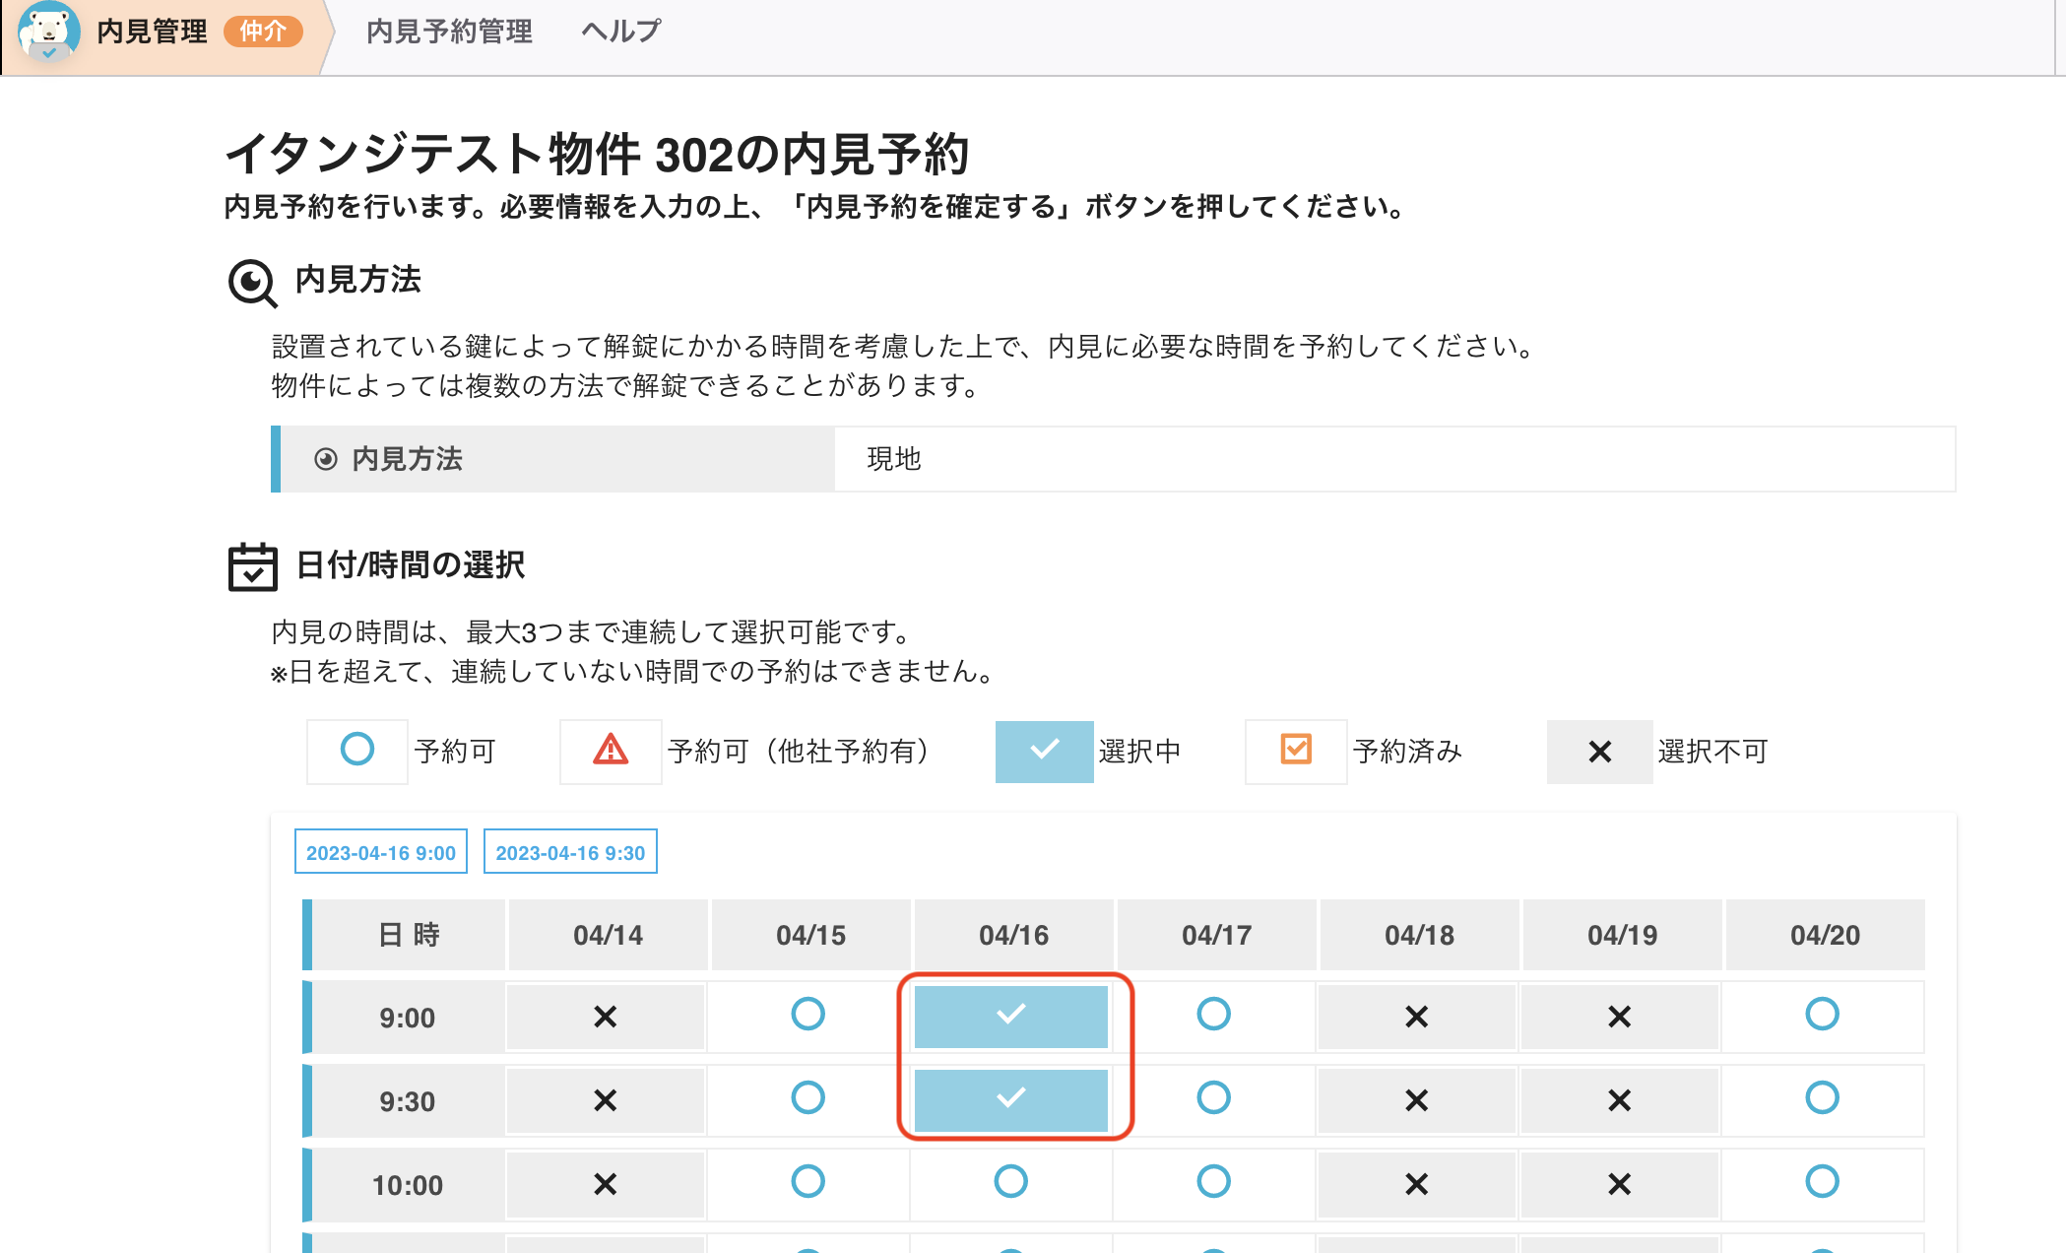Click the 04/14 date column header
The height and width of the screenshot is (1253, 2066).
click(608, 935)
